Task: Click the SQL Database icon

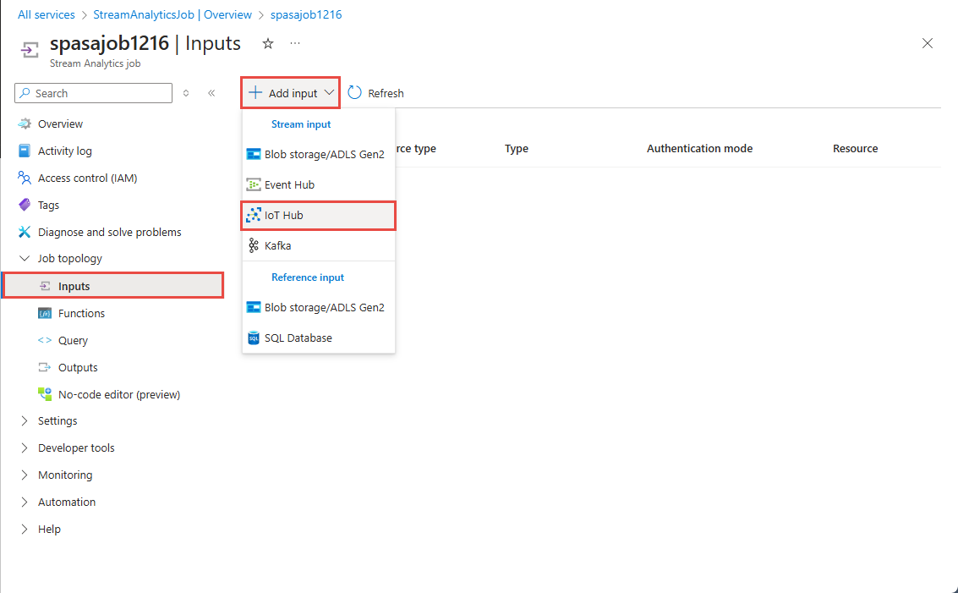Action: point(253,338)
